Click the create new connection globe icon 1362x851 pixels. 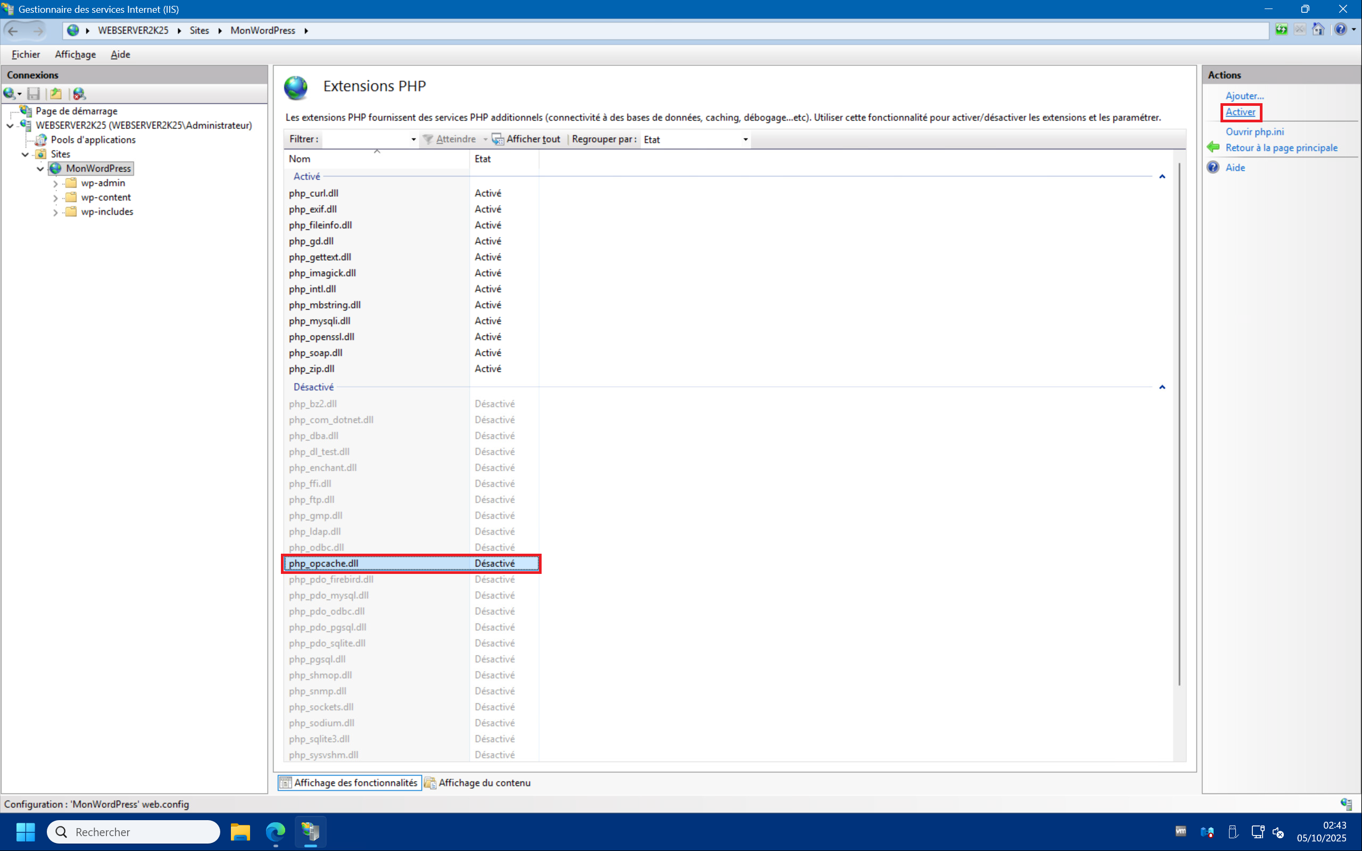click(10, 94)
